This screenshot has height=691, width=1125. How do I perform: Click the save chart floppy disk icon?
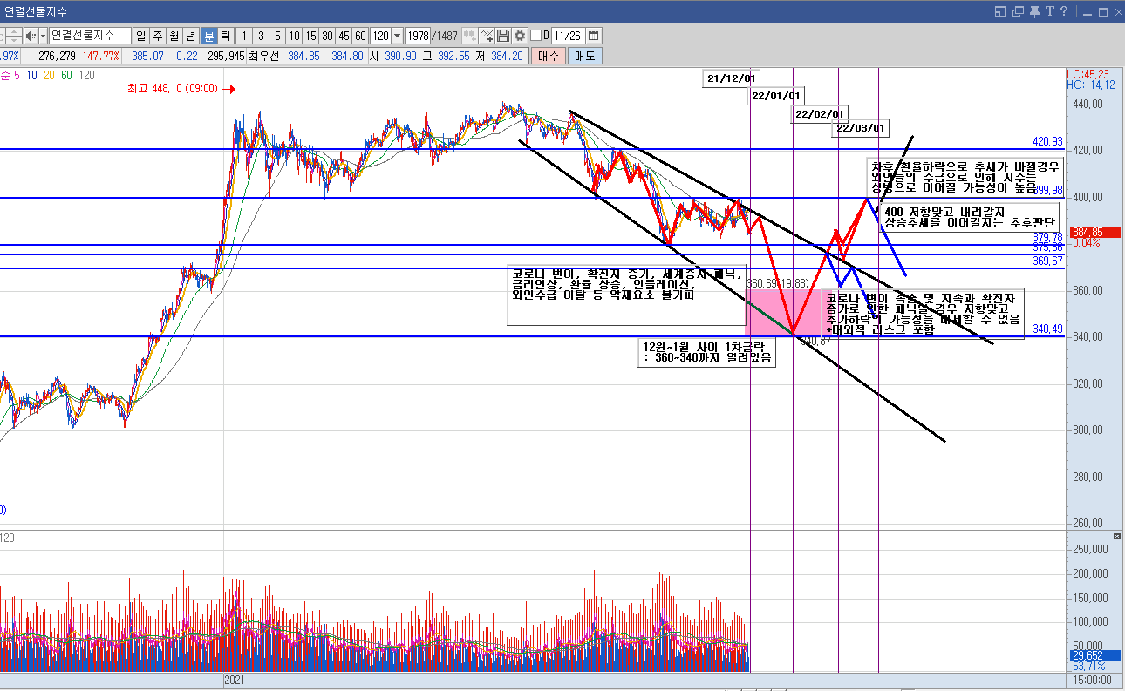pos(503,36)
